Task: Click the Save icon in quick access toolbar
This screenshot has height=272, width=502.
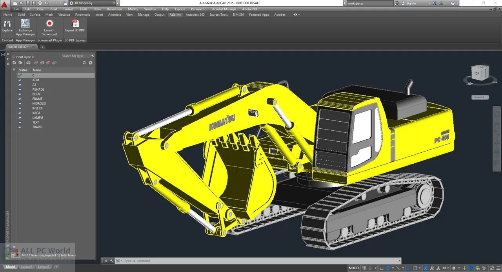Action: coord(28,3)
